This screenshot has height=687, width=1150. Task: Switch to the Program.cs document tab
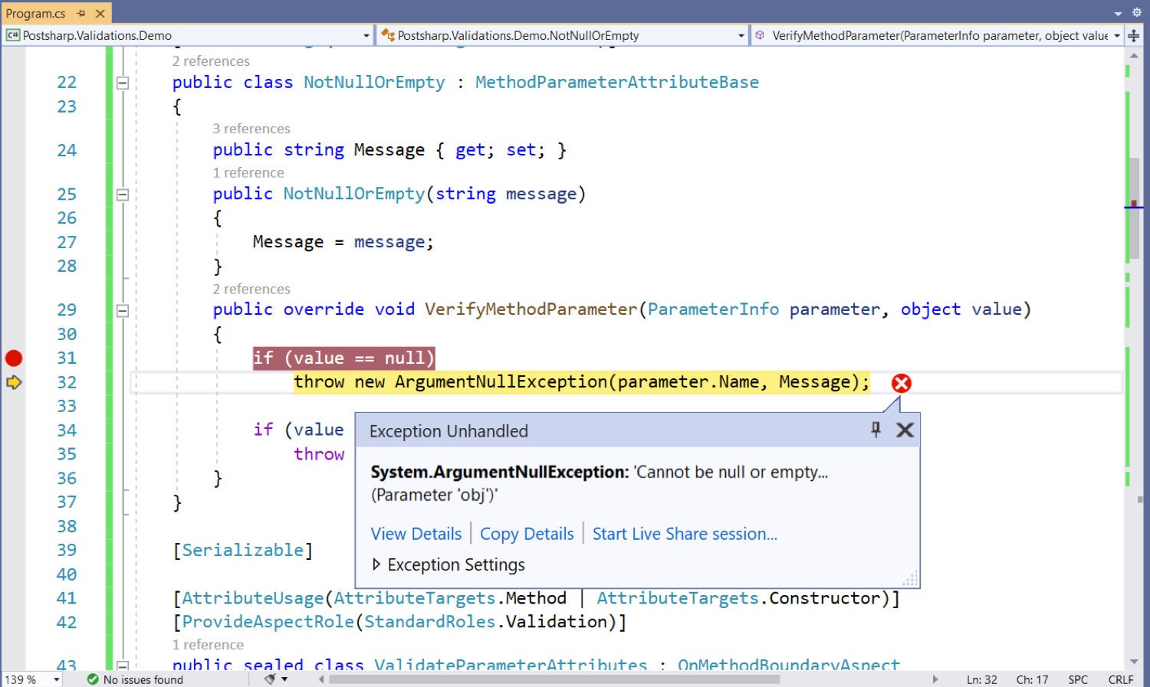pos(35,14)
